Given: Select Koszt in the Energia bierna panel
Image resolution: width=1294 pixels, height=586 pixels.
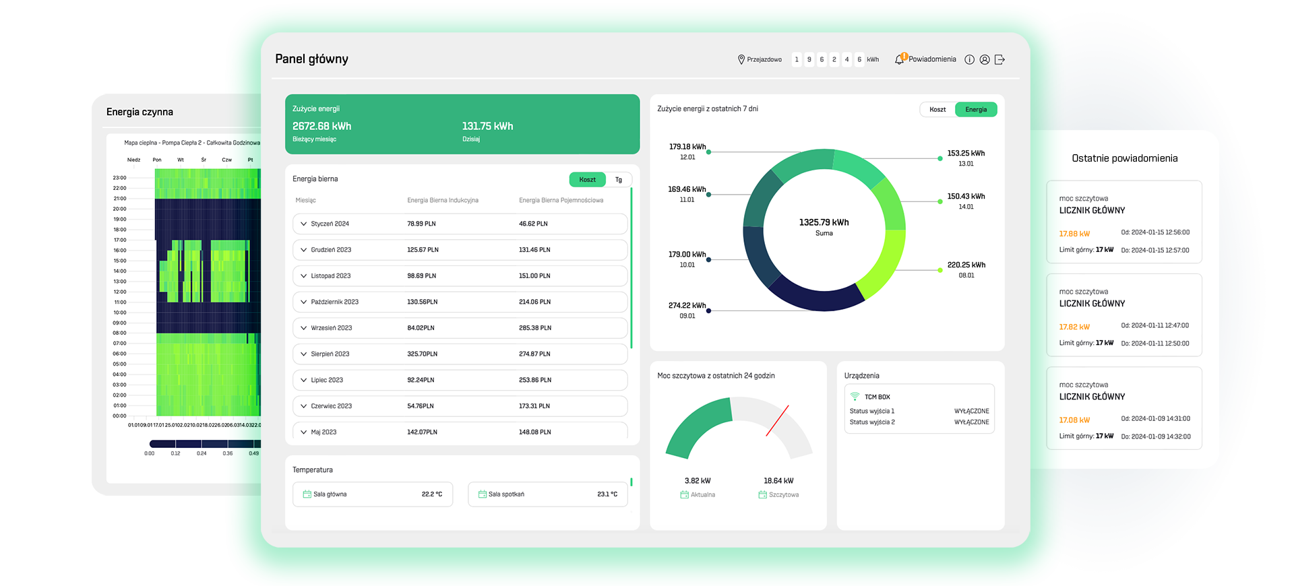Looking at the screenshot, I should click(587, 180).
